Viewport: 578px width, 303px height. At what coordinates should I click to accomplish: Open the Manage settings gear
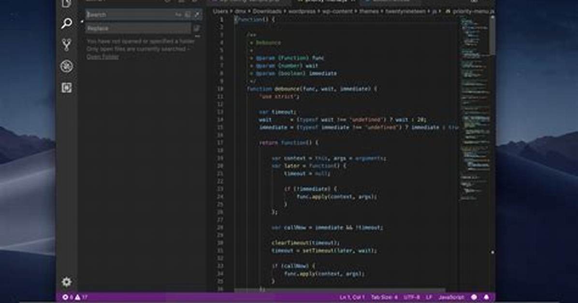click(66, 282)
